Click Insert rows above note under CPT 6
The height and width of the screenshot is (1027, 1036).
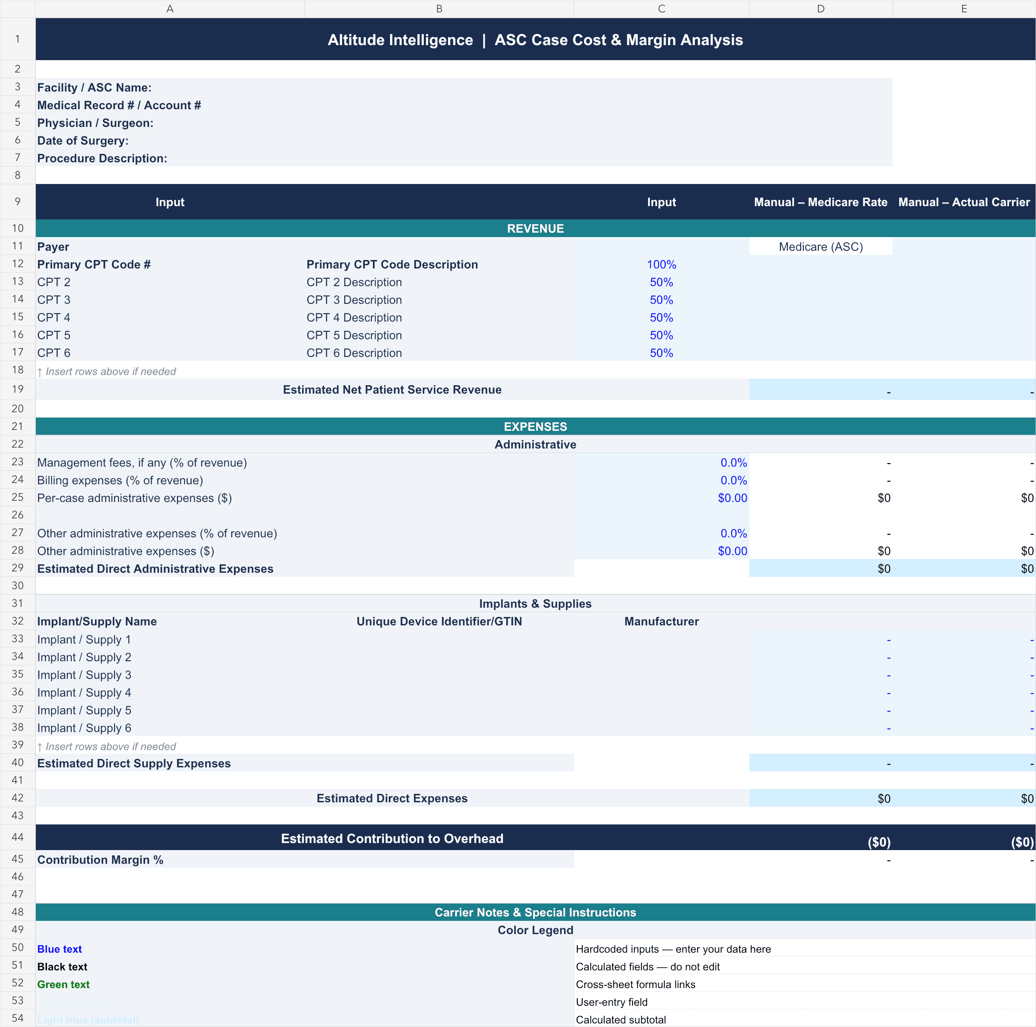(x=106, y=371)
